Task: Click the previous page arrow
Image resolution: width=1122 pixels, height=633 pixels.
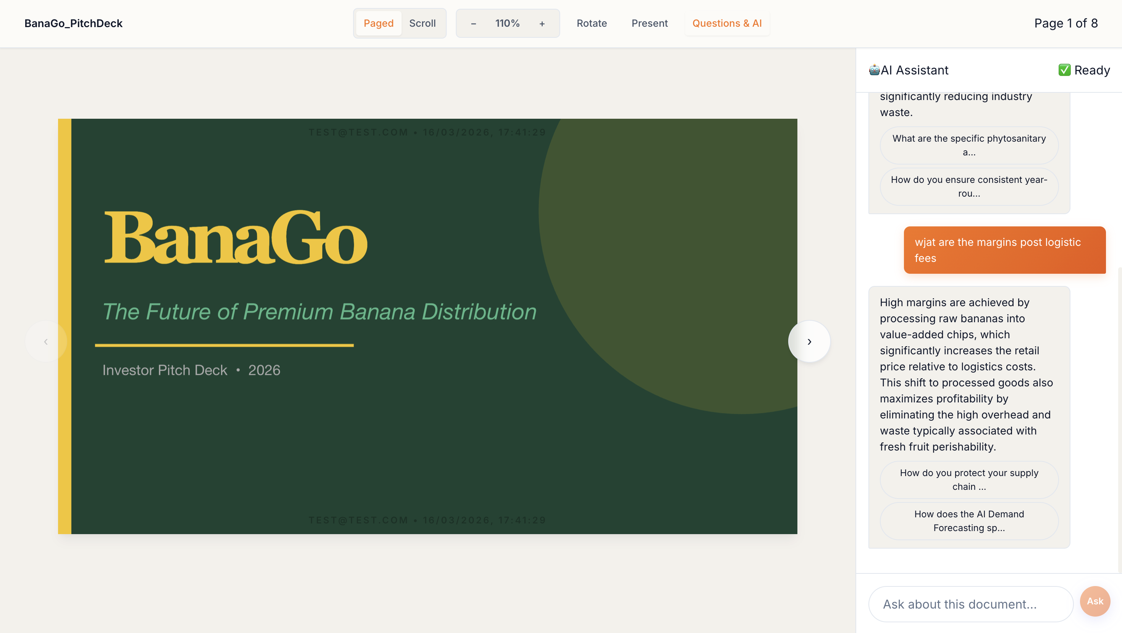Action: (46, 342)
